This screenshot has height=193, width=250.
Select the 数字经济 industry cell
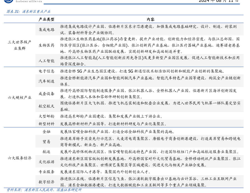click(x=47, y=182)
